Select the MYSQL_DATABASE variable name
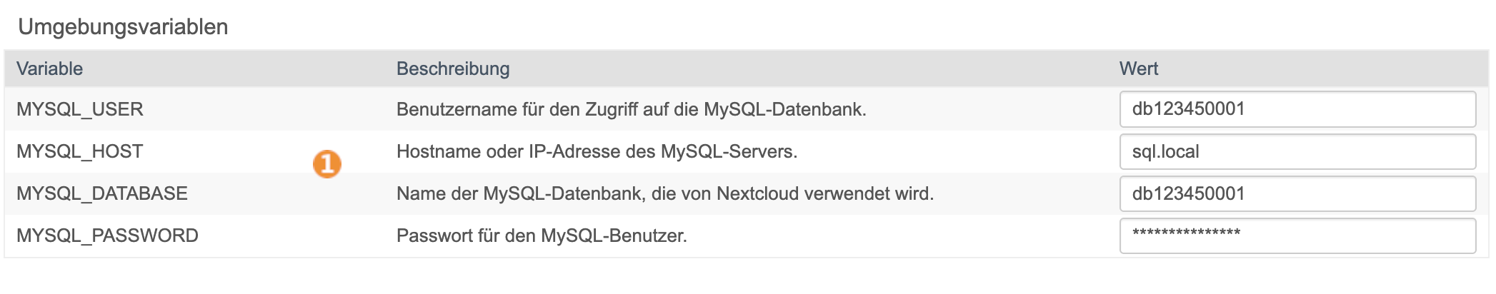Screen dimensions: 1496x294 [x=102, y=193]
